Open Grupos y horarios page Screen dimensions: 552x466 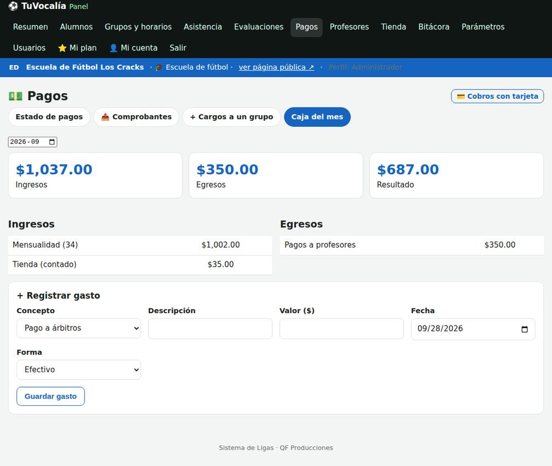click(x=138, y=27)
